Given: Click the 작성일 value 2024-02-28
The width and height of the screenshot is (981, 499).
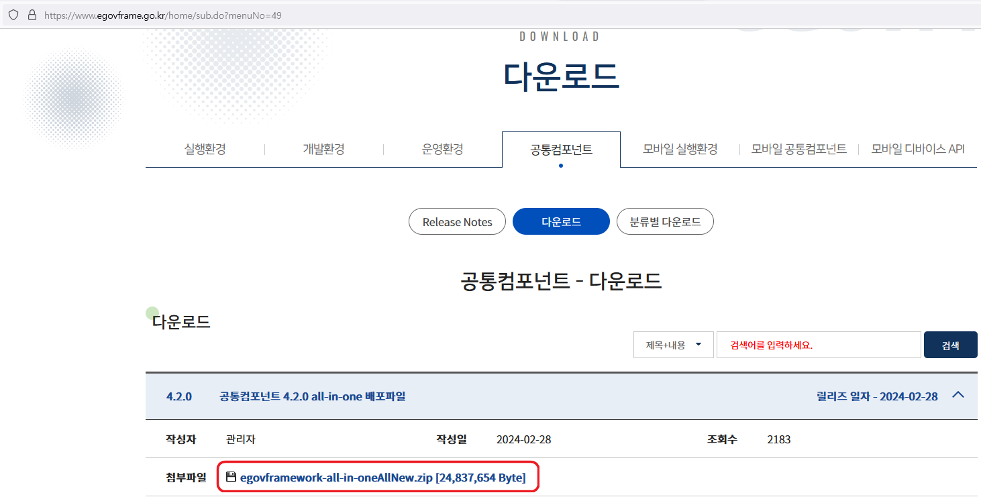Looking at the screenshot, I should 523,440.
